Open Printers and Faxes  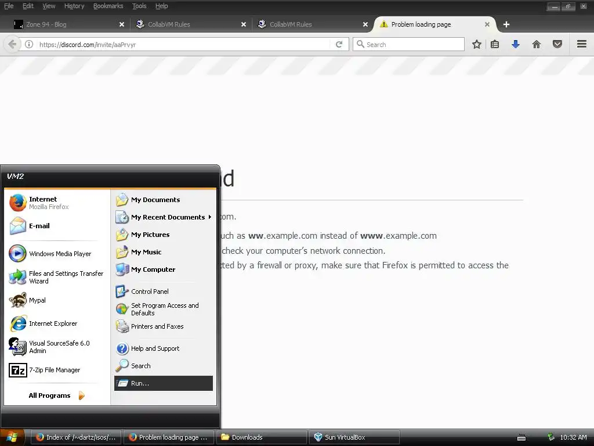(163, 326)
